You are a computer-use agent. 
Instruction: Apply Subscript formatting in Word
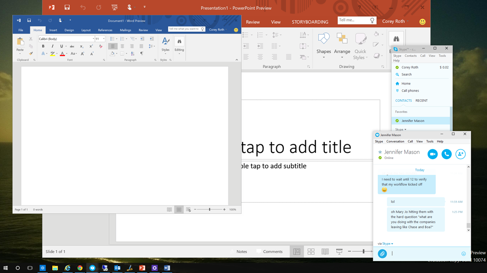click(x=81, y=46)
